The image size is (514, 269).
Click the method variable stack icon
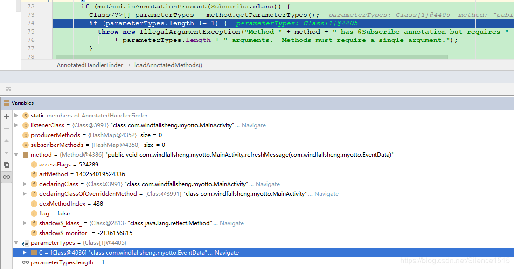(25, 155)
